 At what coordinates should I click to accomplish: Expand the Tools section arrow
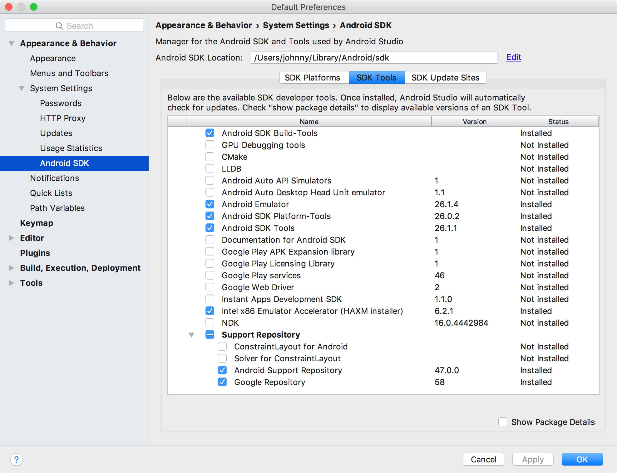12,283
